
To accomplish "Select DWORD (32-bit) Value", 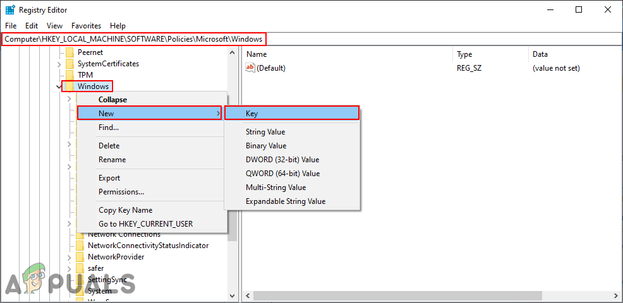I will [292, 160].
